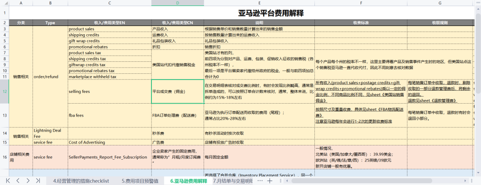The height and width of the screenshot is (185, 481).
Task: Select the order/refund cell
Action: [x=50, y=76]
